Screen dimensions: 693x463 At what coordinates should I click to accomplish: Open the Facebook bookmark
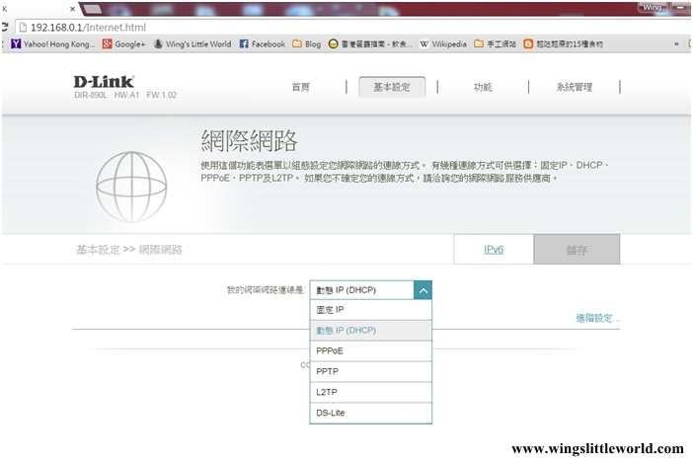coord(263,44)
